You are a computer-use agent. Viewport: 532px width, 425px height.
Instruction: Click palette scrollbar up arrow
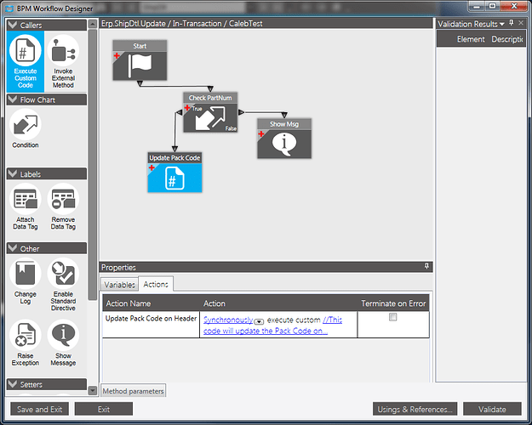(93, 24)
